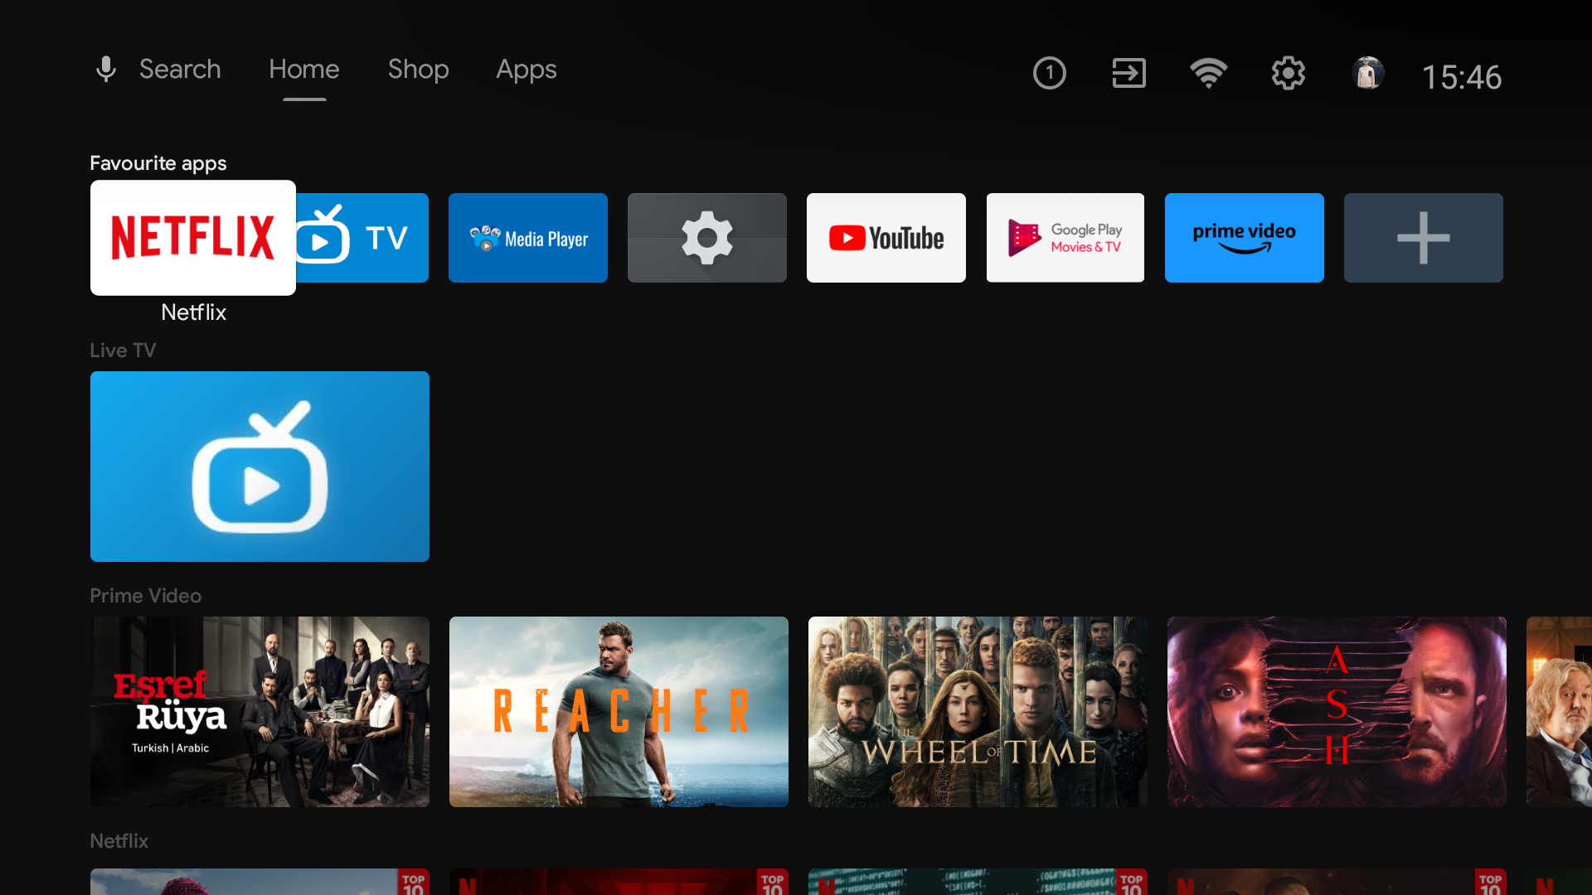The width and height of the screenshot is (1592, 895).
Task: Open the Wi-Fi network status icon
Action: (1208, 73)
